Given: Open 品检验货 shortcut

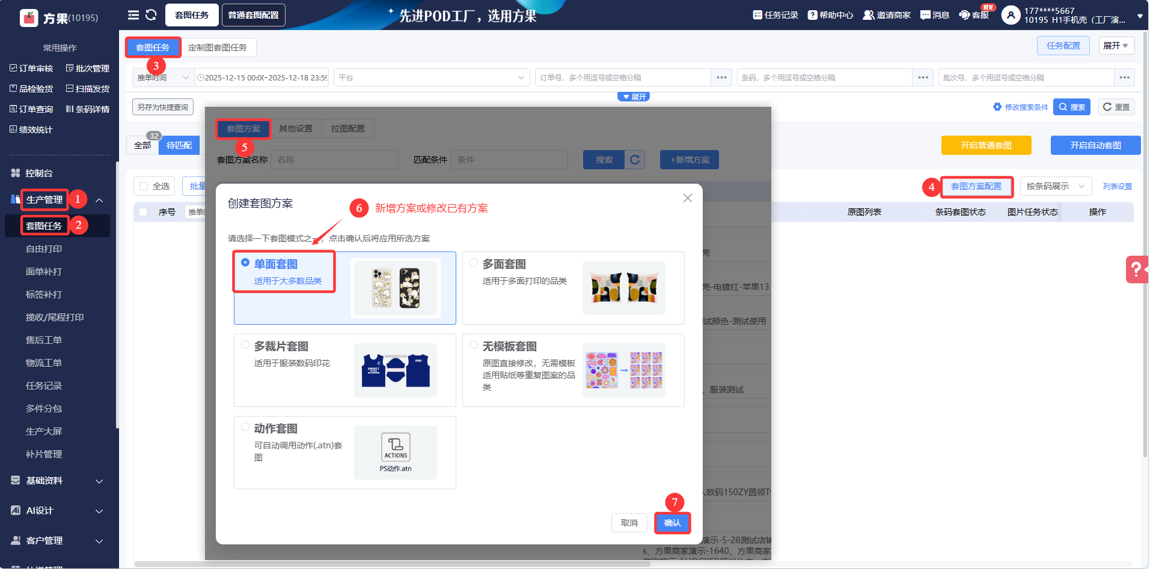Looking at the screenshot, I should pos(31,89).
